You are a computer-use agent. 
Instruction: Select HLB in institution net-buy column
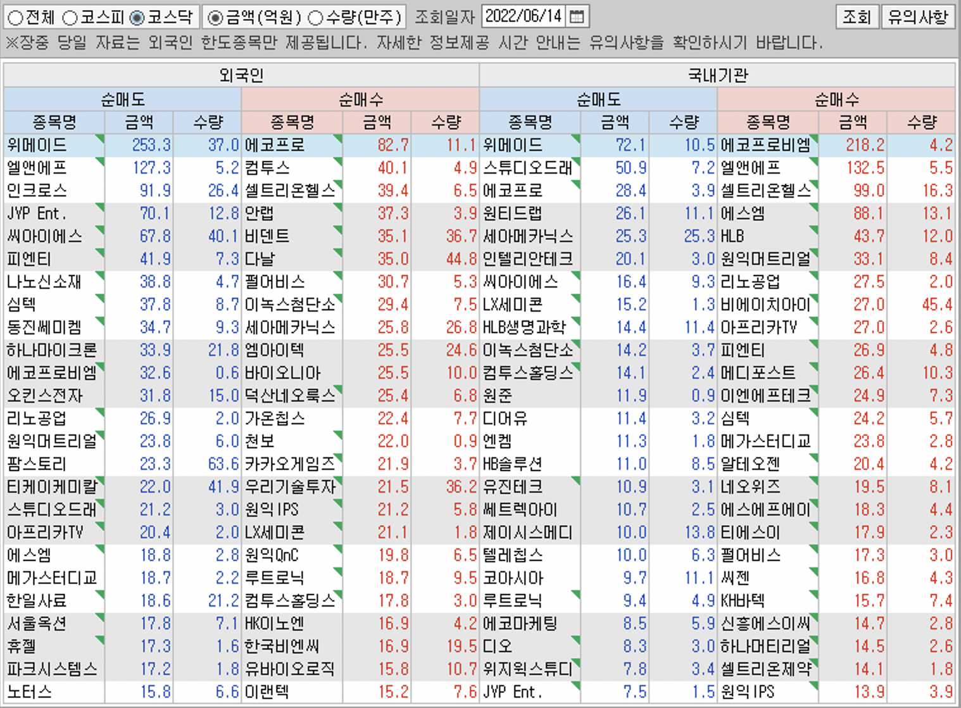732,236
